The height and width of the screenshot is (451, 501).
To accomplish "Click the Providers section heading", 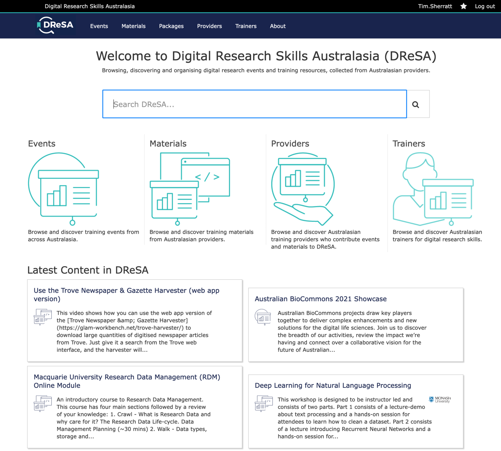I will click(290, 144).
